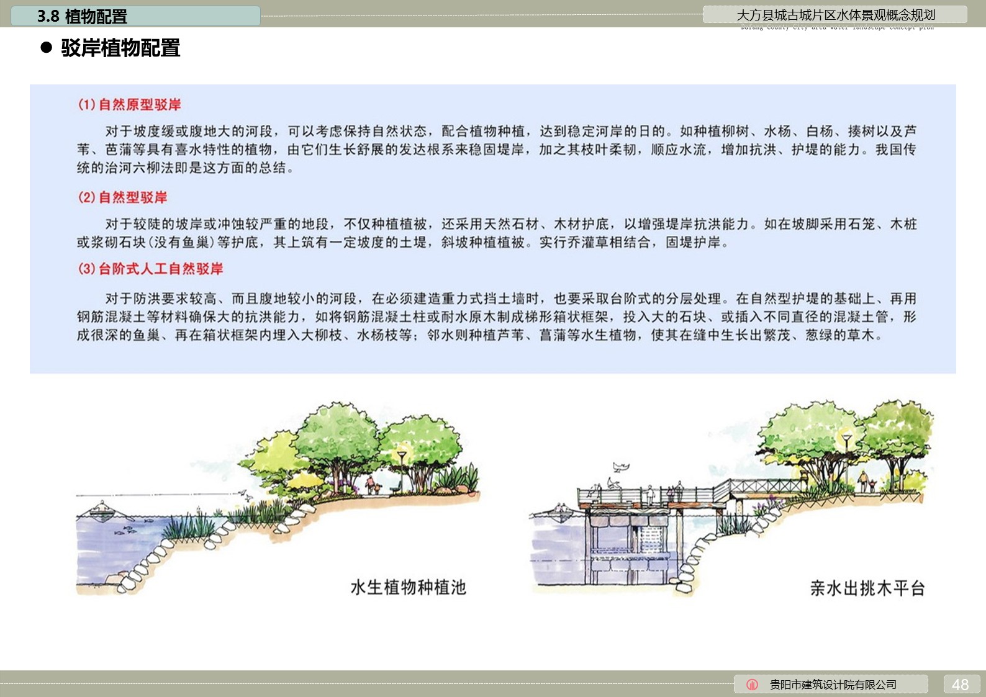Click the black bullet before '驳岸植物配置'
986x697 pixels.
tap(46, 47)
